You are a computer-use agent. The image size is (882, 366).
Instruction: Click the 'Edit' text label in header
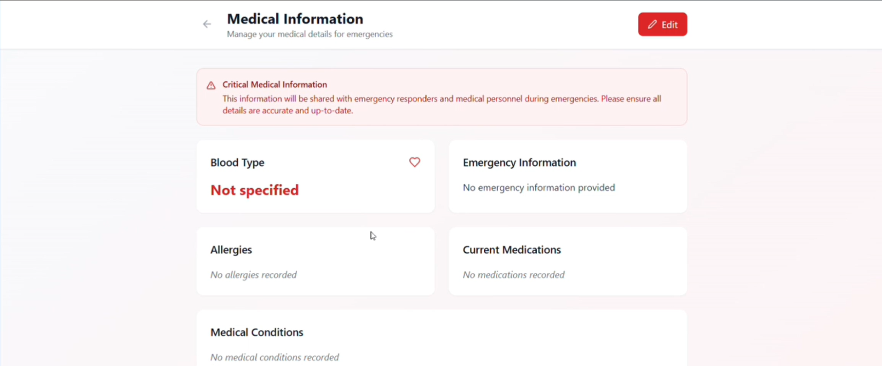tap(670, 25)
